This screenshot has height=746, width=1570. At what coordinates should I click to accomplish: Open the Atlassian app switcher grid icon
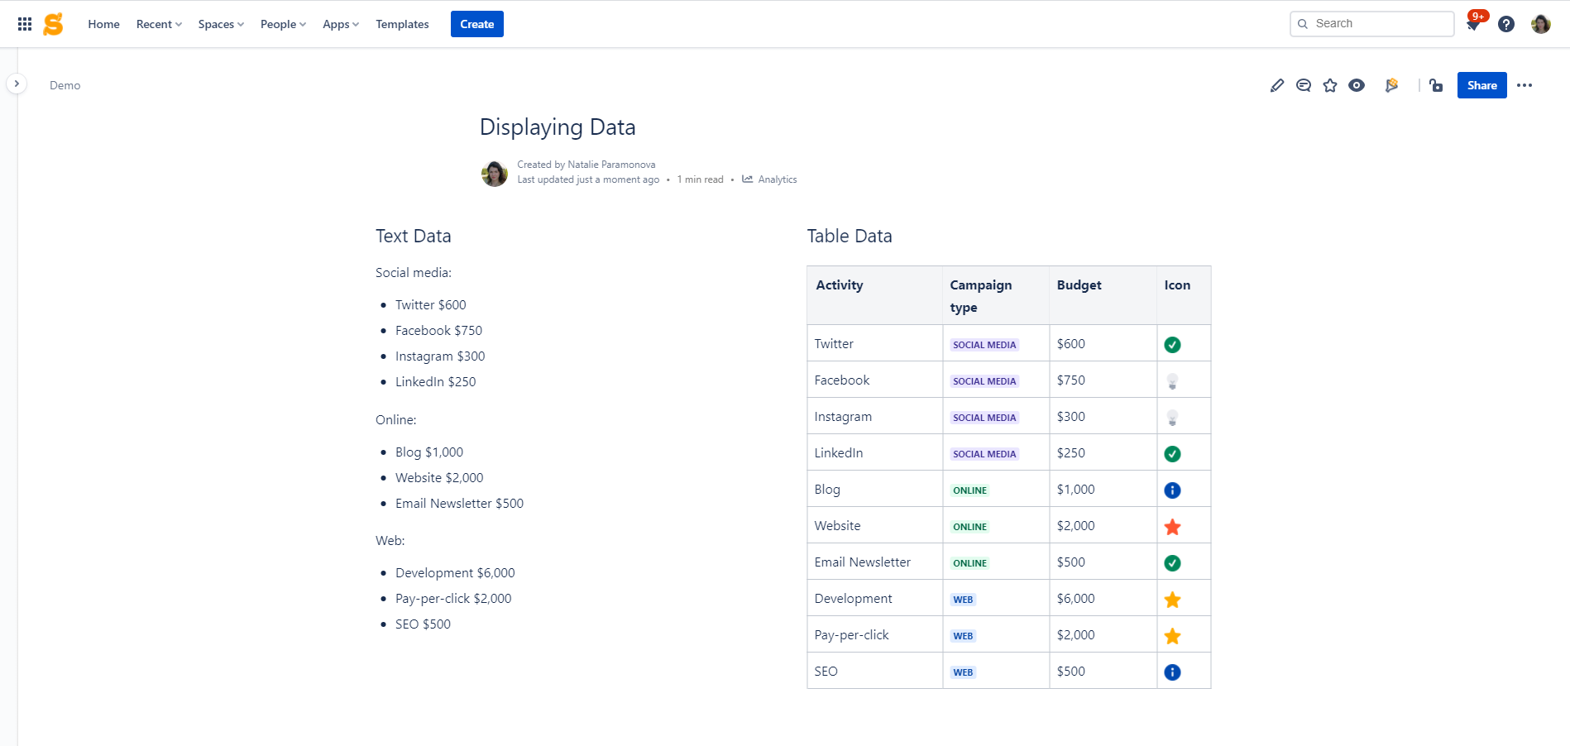[x=24, y=23]
